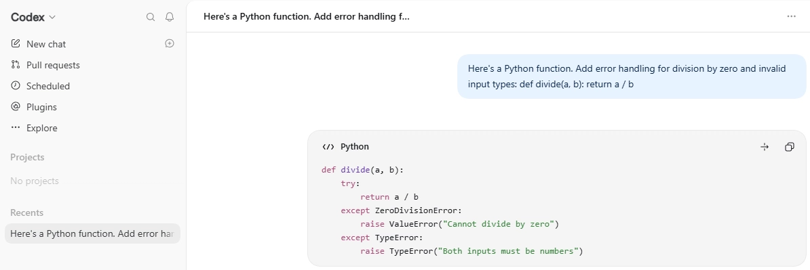Click the New chat pencil icon

[16, 44]
